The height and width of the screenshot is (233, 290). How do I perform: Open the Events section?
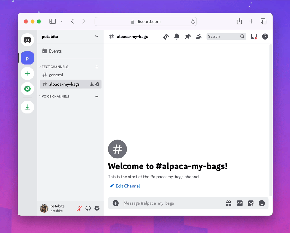point(55,51)
